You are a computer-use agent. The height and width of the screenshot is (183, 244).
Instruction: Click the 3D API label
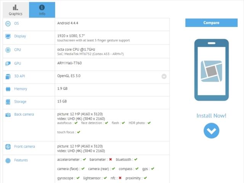coord(19,76)
